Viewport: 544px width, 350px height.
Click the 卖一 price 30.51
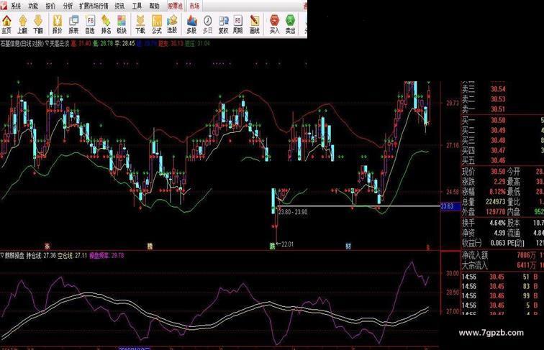point(498,109)
